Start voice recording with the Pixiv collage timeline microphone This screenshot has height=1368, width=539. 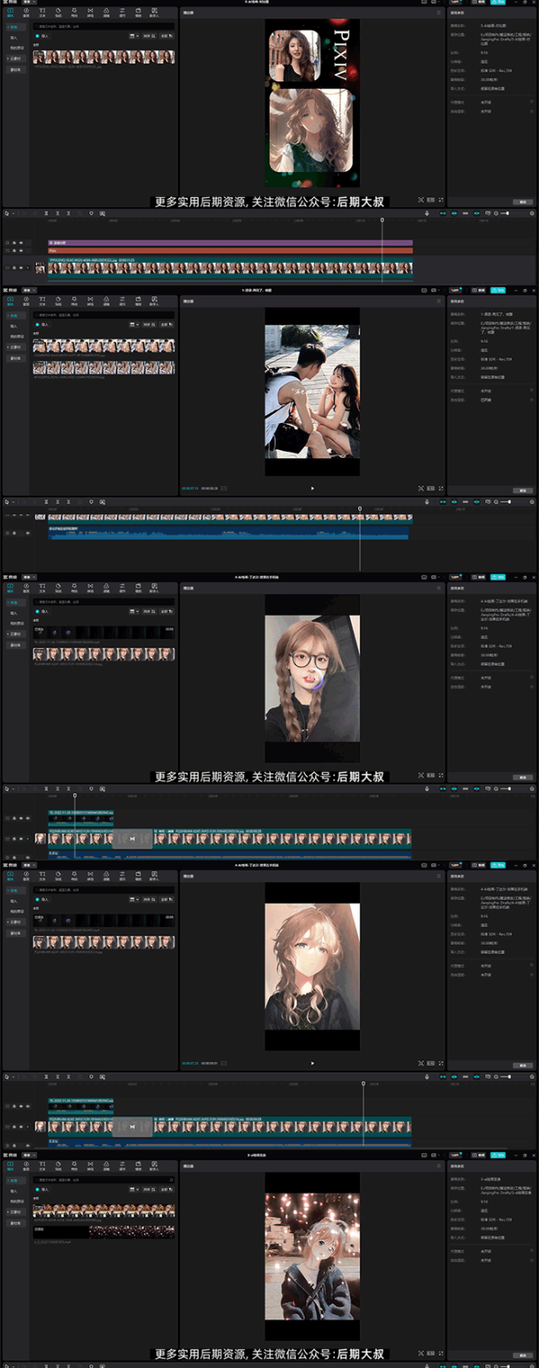(x=427, y=213)
